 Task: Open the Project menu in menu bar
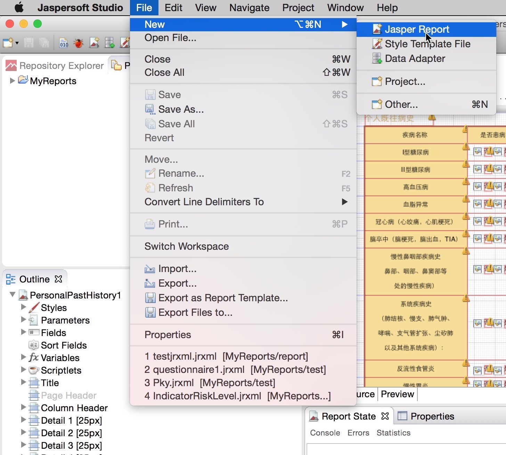[x=298, y=8]
